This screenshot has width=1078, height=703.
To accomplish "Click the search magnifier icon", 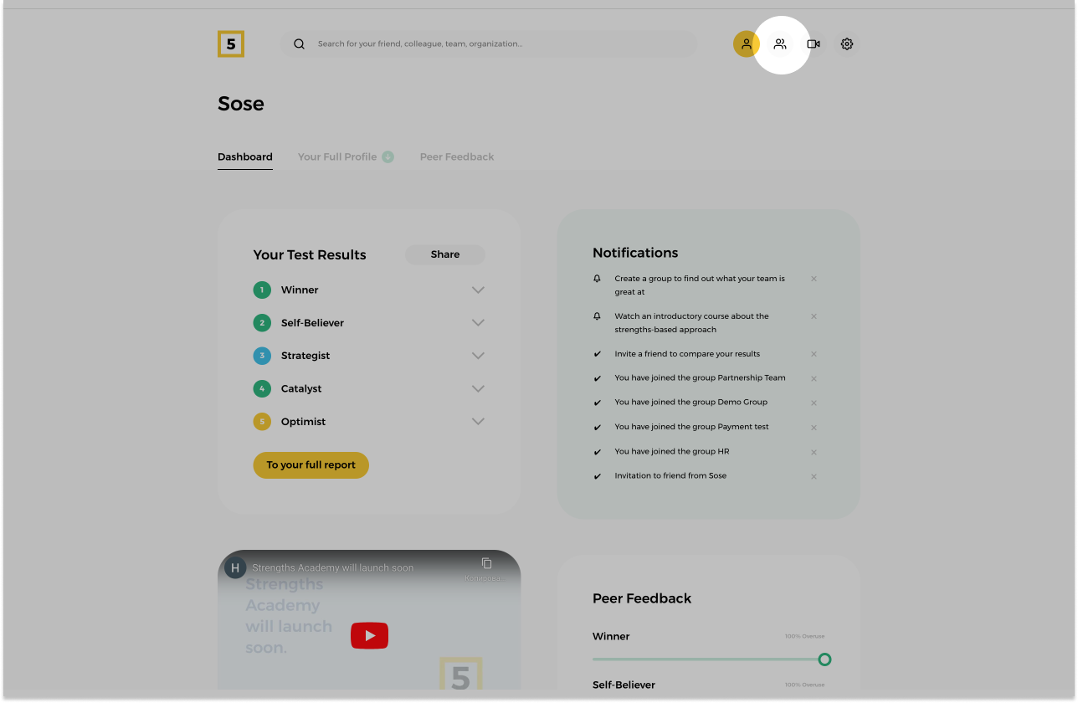I will (x=299, y=44).
